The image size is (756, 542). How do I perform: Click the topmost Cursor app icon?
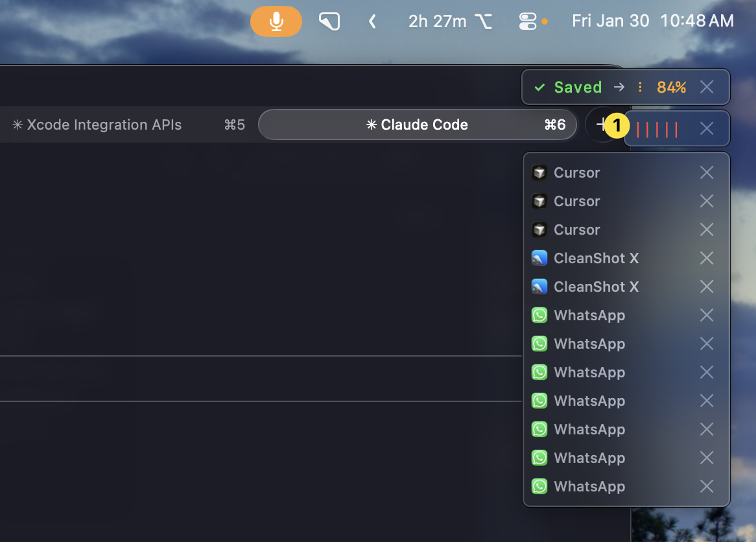[x=539, y=172]
